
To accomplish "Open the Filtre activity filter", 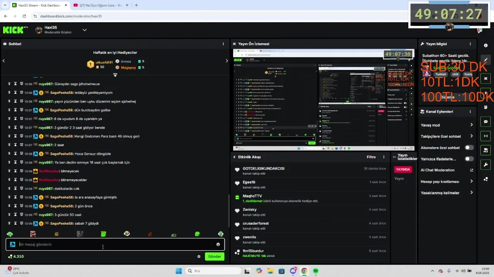I will tap(371, 157).
